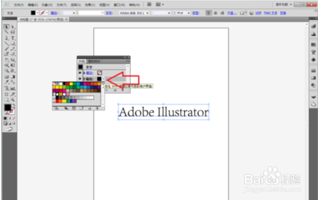318x200 pixels.
Task: Select the Rotate tool
Action: click(x=6, y=60)
